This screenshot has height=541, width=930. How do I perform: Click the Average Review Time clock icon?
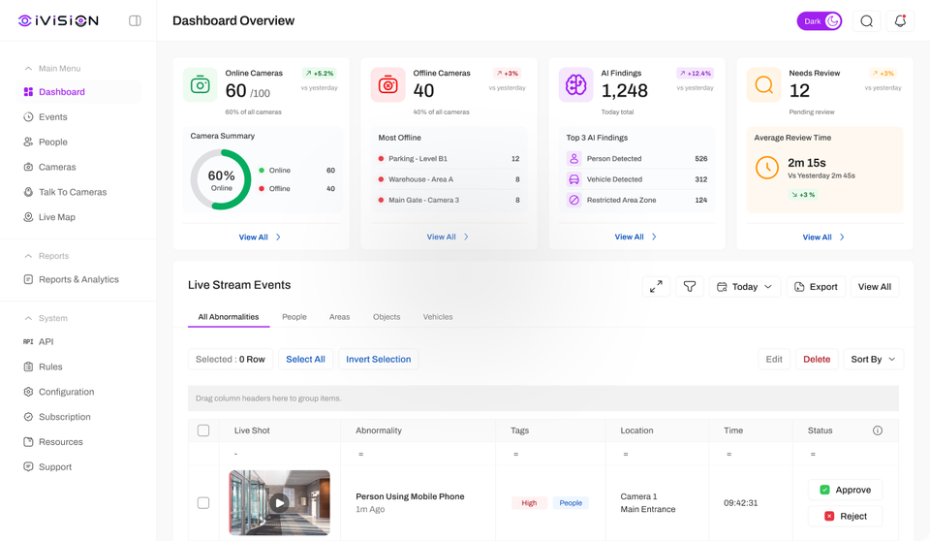coord(767,168)
